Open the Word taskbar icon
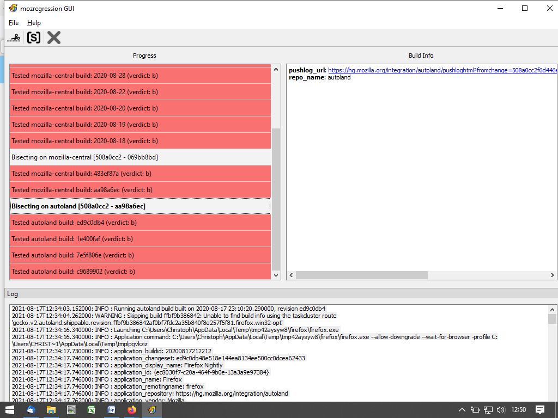558x418 pixels. coord(111,410)
